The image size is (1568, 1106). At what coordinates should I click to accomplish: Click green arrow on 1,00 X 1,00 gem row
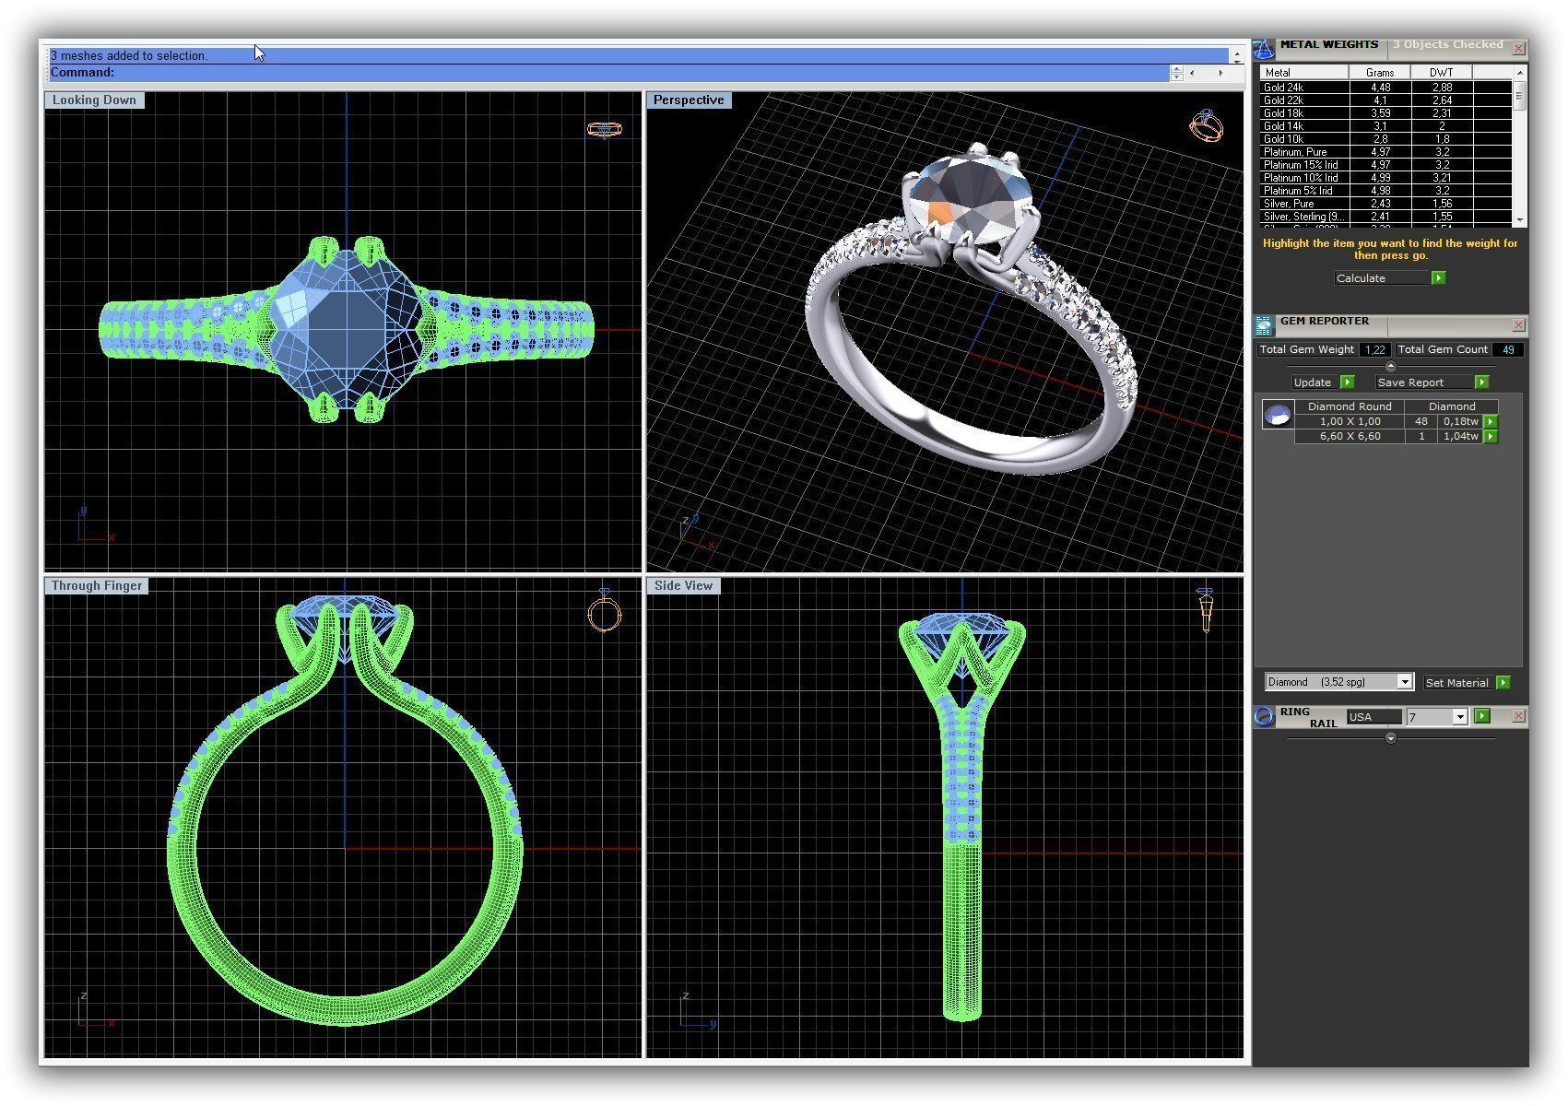(x=1491, y=421)
